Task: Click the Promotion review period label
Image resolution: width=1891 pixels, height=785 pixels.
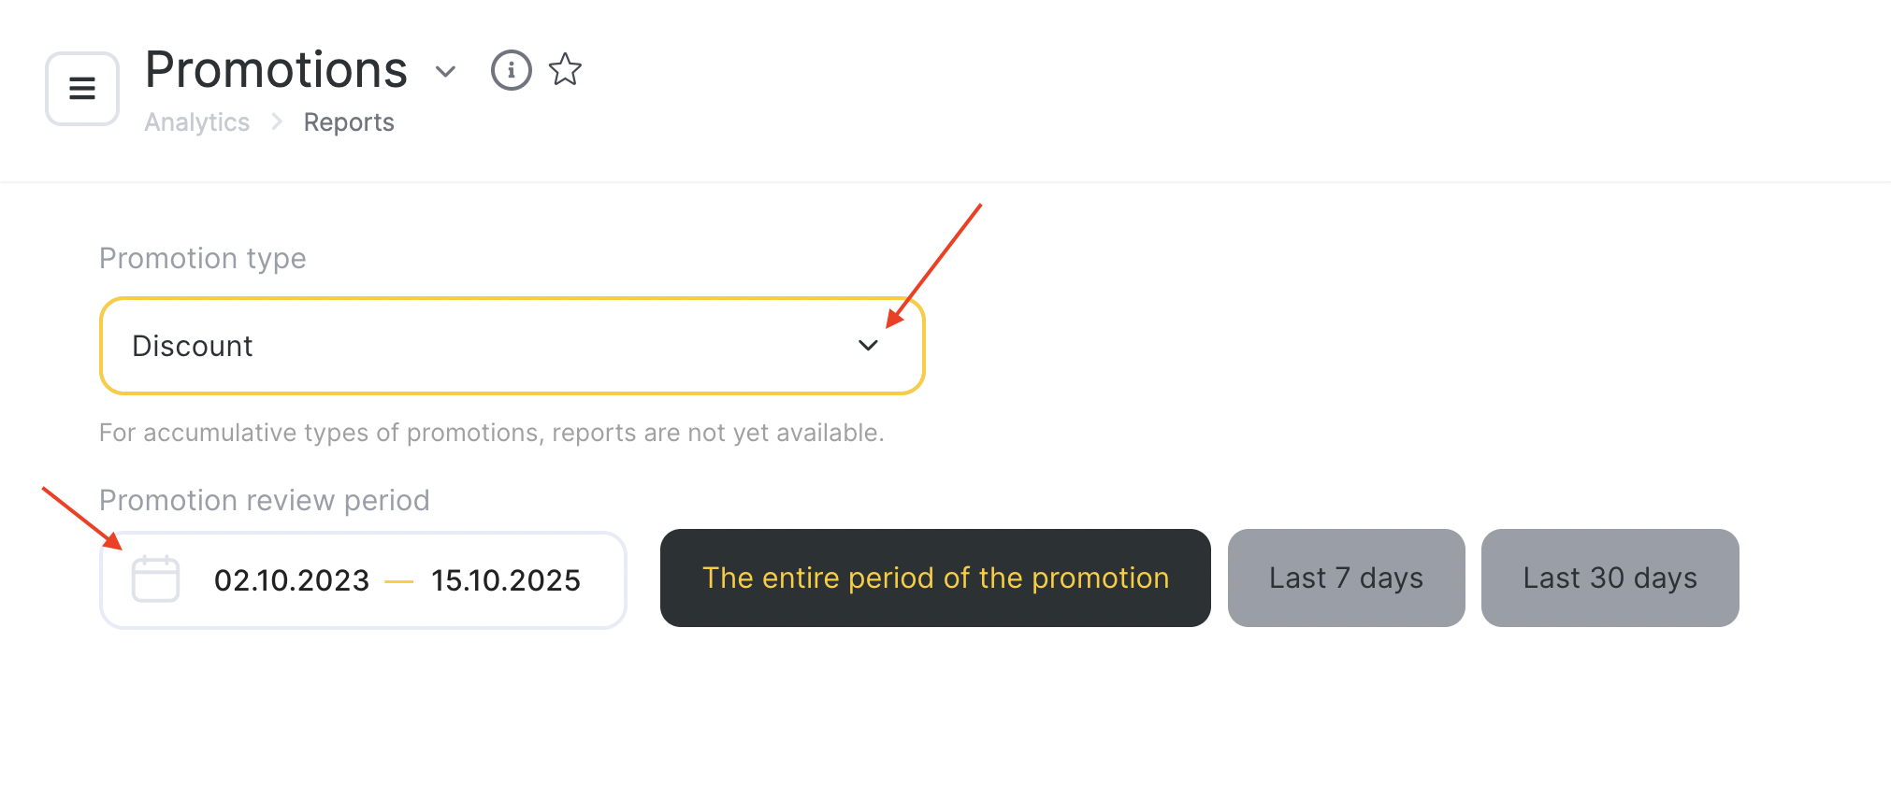Action: point(265,500)
